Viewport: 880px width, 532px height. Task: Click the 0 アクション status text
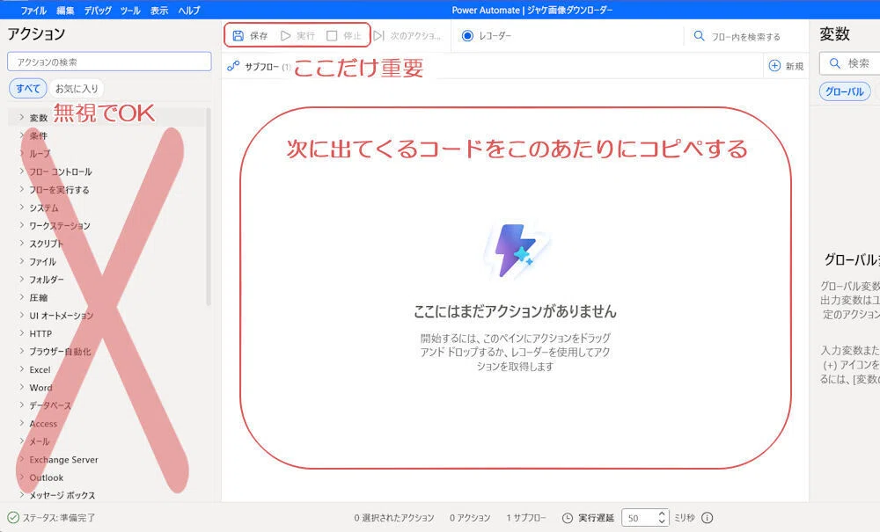click(470, 517)
